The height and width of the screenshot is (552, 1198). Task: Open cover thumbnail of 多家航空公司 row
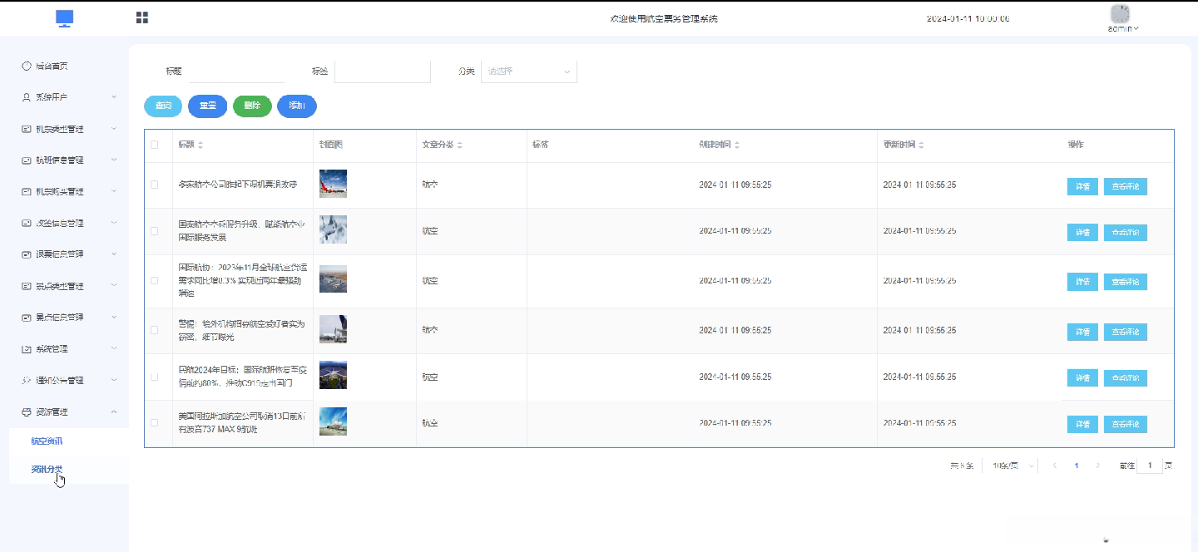[x=333, y=184]
